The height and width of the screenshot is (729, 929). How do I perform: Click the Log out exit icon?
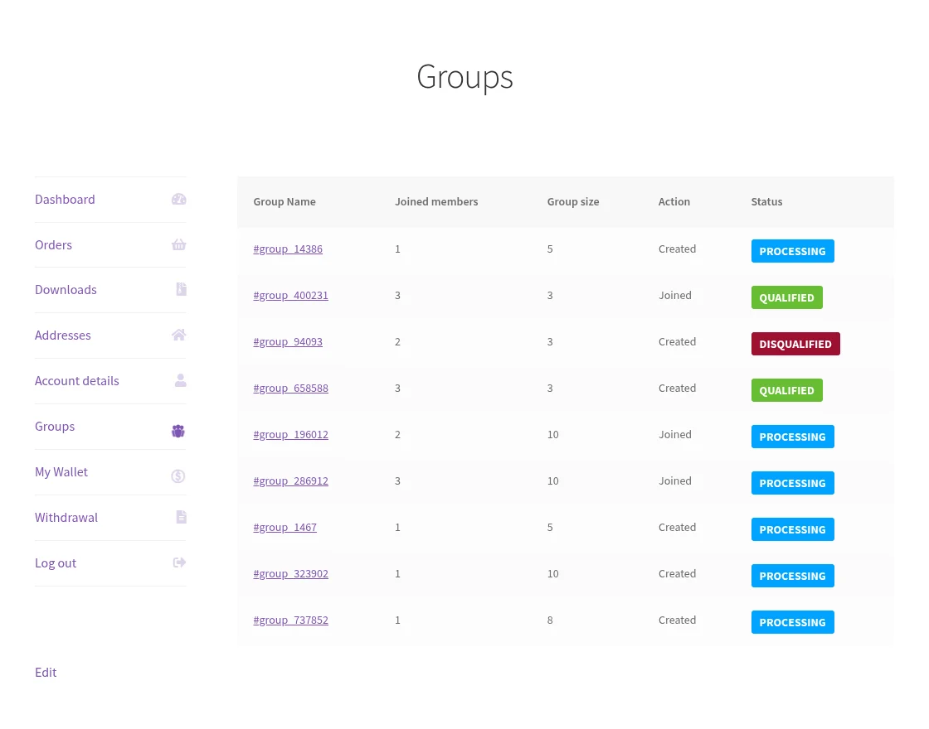click(x=179, y=562)
